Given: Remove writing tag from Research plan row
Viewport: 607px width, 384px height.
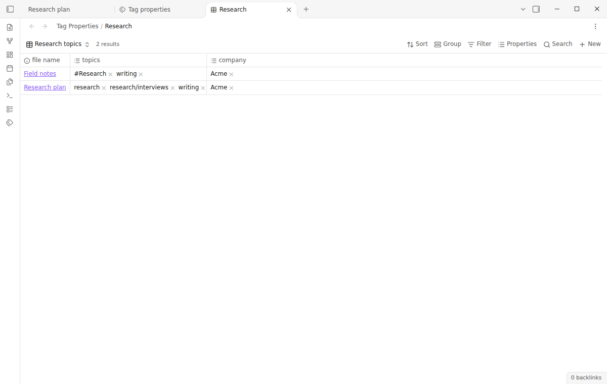Looking at the screenshot, I should click(x=203, y=88).
